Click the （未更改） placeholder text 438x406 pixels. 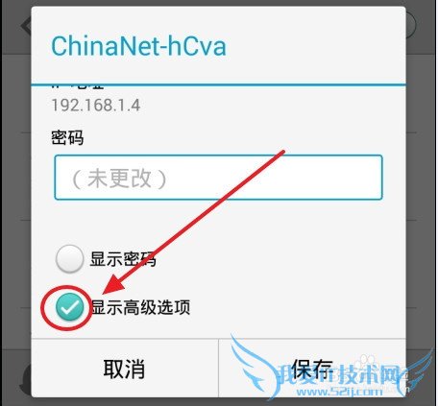pos(119,179)
